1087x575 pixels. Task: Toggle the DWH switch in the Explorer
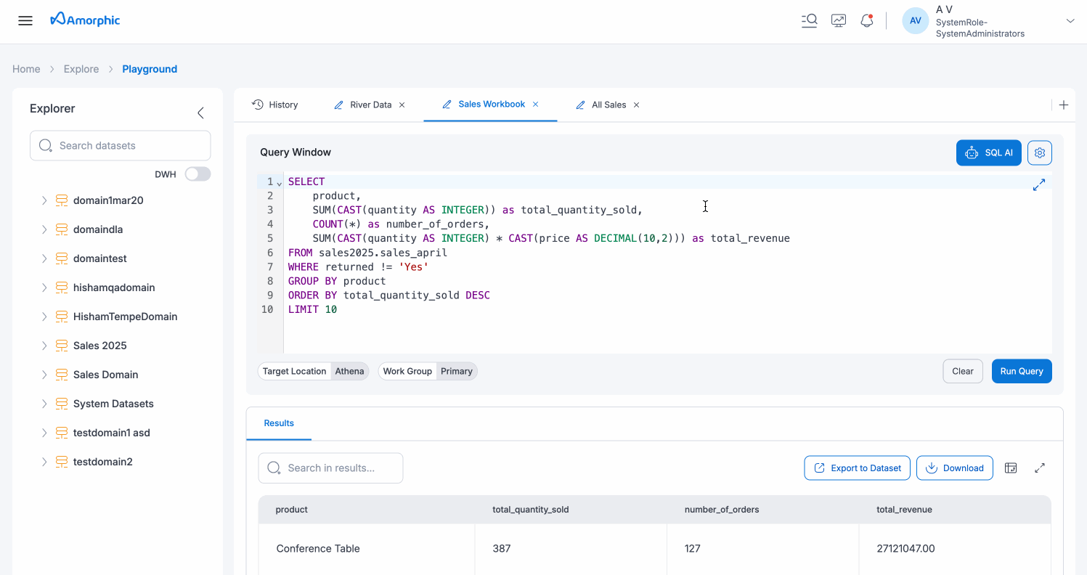pos(198,174)
